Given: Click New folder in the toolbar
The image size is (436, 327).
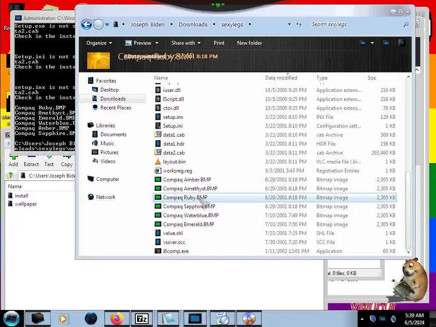Looking at the screenshot, I should 250,43.
